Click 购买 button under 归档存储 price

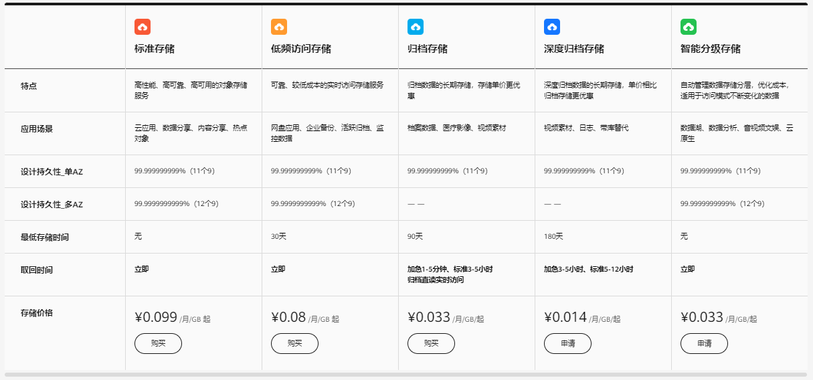(x=431, y=343)
